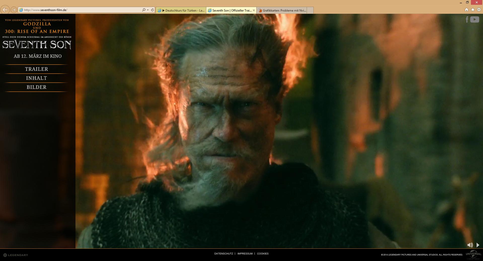Close the Seventh Son tab
483x261 pixels.
(254, 10)
